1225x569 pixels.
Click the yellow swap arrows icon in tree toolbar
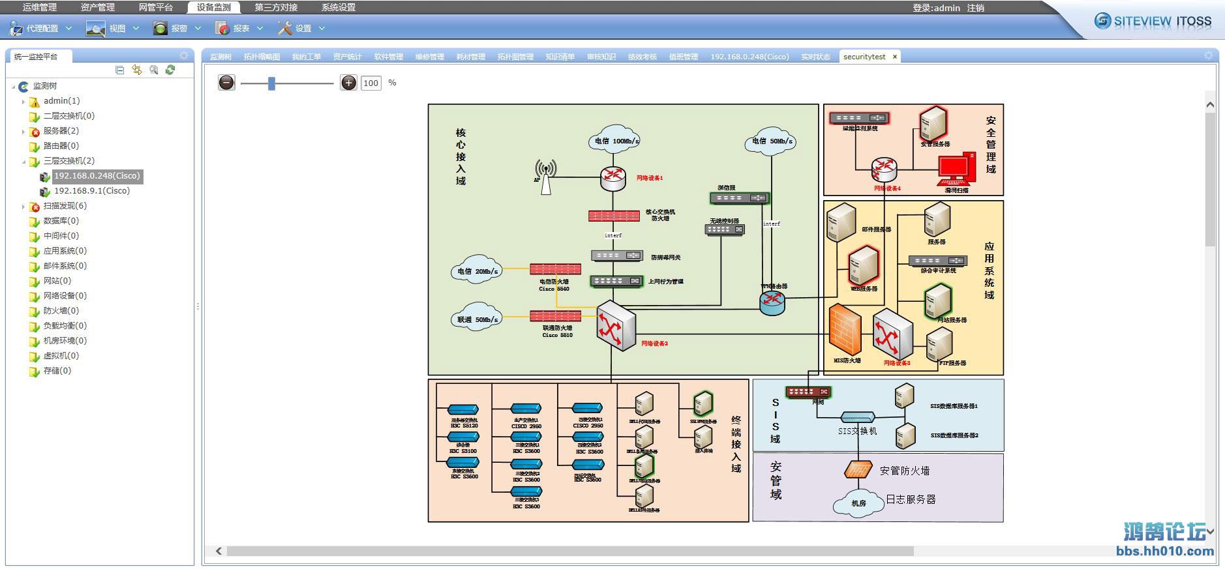point(136,70)
